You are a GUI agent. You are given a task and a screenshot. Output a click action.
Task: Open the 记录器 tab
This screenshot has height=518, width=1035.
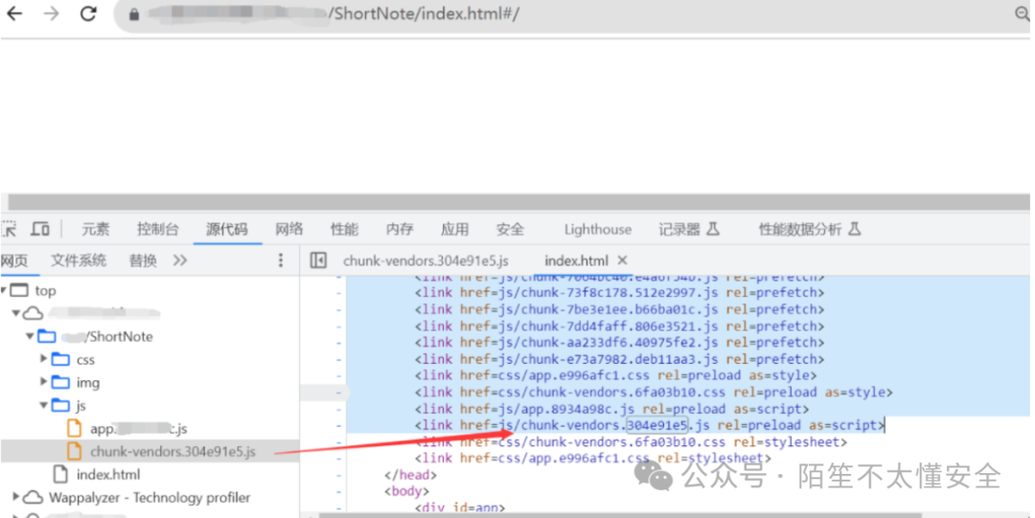point(689,229)
